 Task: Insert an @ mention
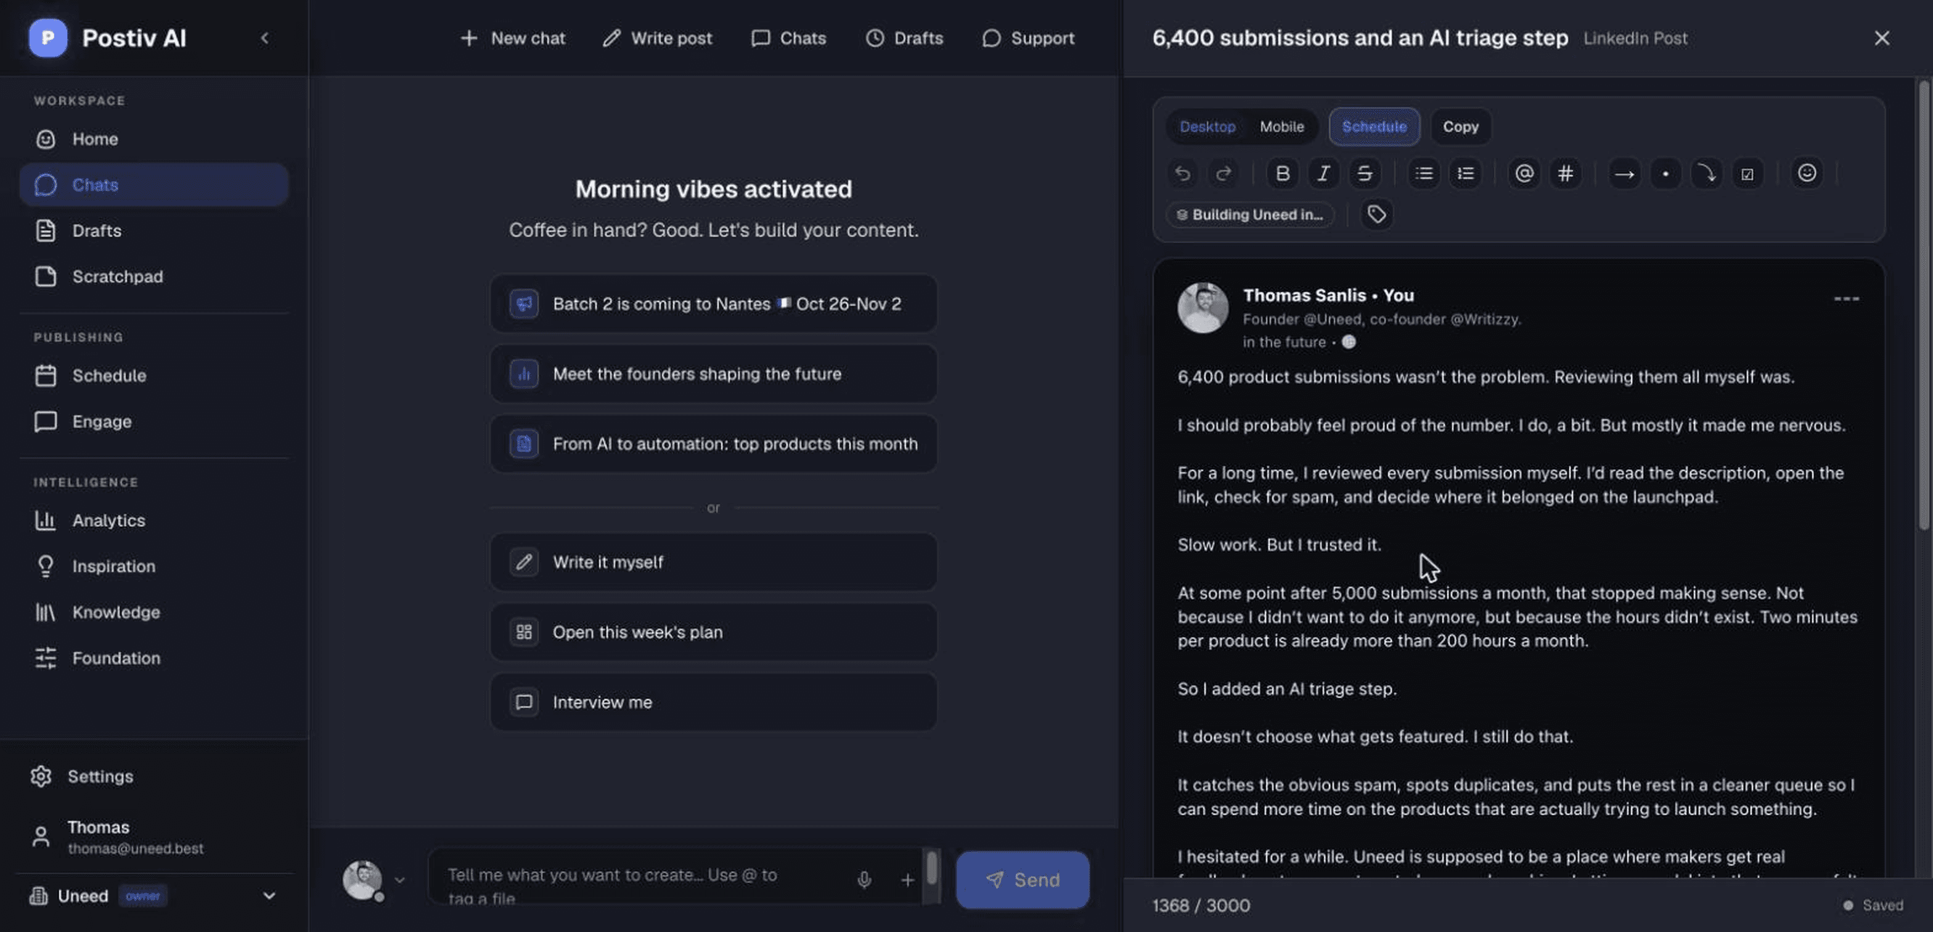(1523, 173)
